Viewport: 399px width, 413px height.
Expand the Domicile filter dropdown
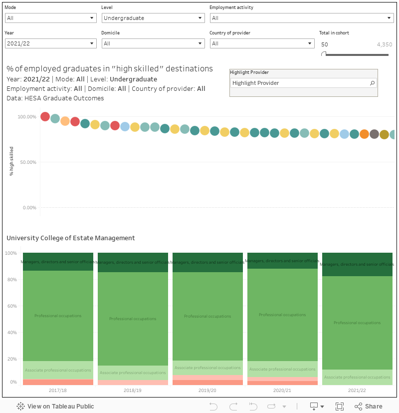pyautogui.click(x=153, y=43)
